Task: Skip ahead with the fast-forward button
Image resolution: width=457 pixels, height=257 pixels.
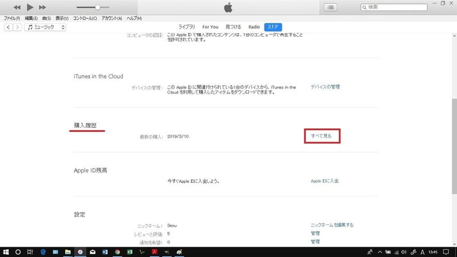Action: click(42, 7)
